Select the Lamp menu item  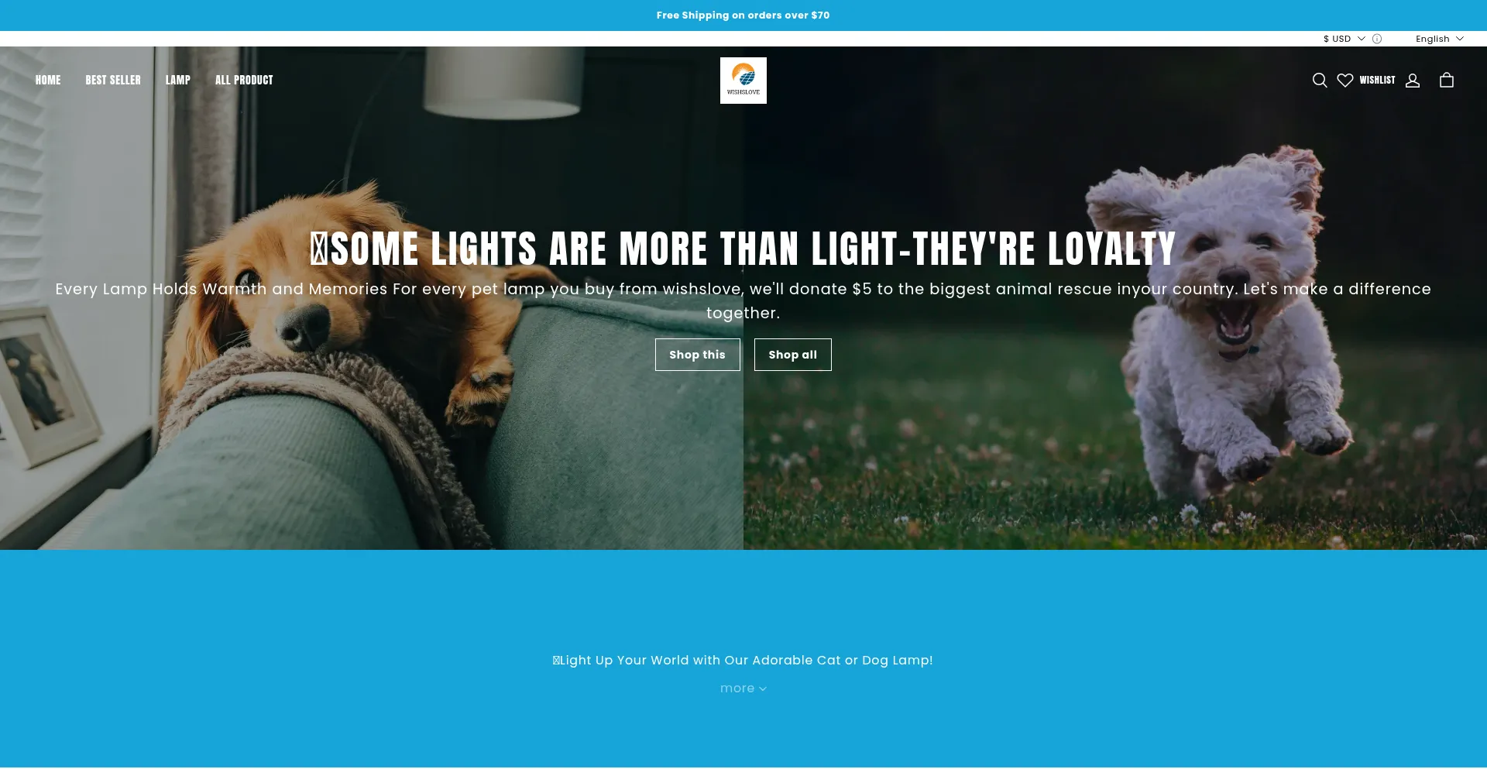(177, 80)
